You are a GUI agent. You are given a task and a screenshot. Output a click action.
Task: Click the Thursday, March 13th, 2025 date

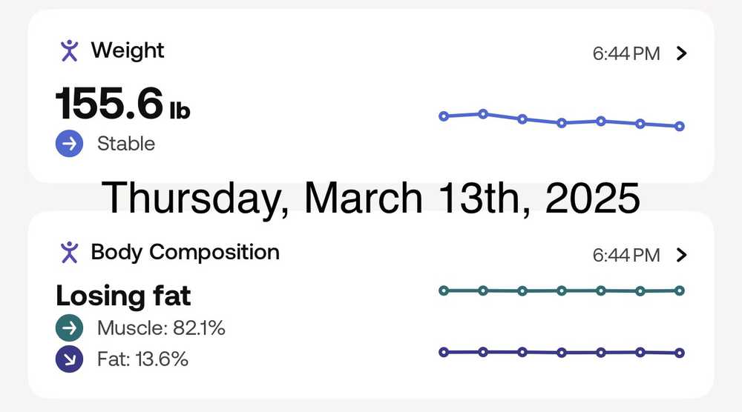coord(371,198)
